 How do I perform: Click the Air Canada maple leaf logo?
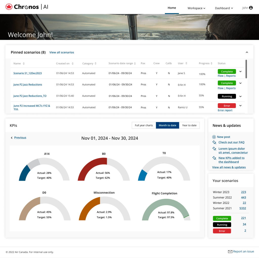tap(9, 7)
